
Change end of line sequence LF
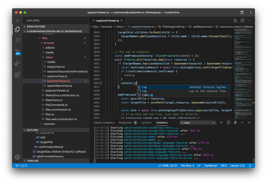pos(199,166)
